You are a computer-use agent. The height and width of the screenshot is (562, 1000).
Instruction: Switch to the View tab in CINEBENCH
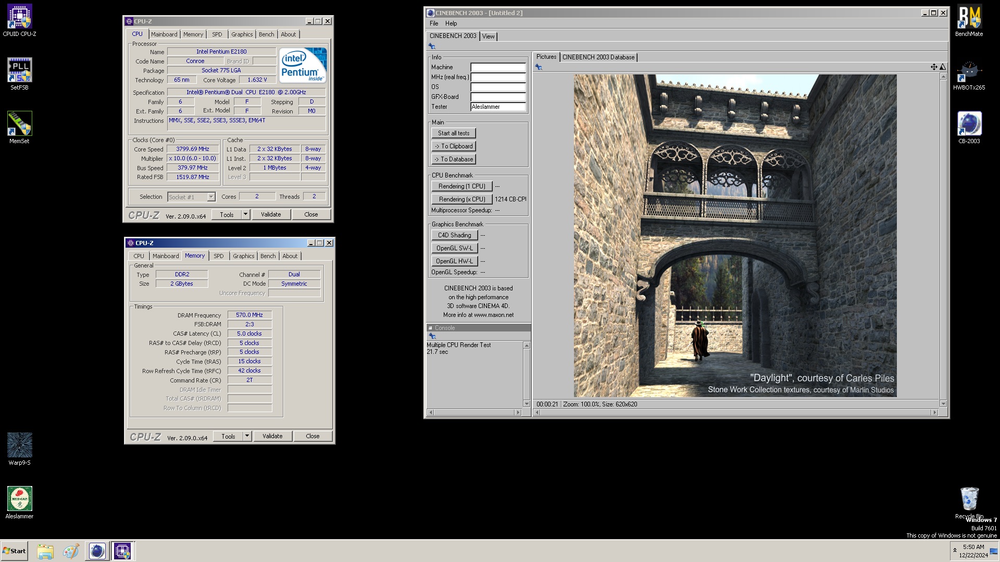pos(488,36)
